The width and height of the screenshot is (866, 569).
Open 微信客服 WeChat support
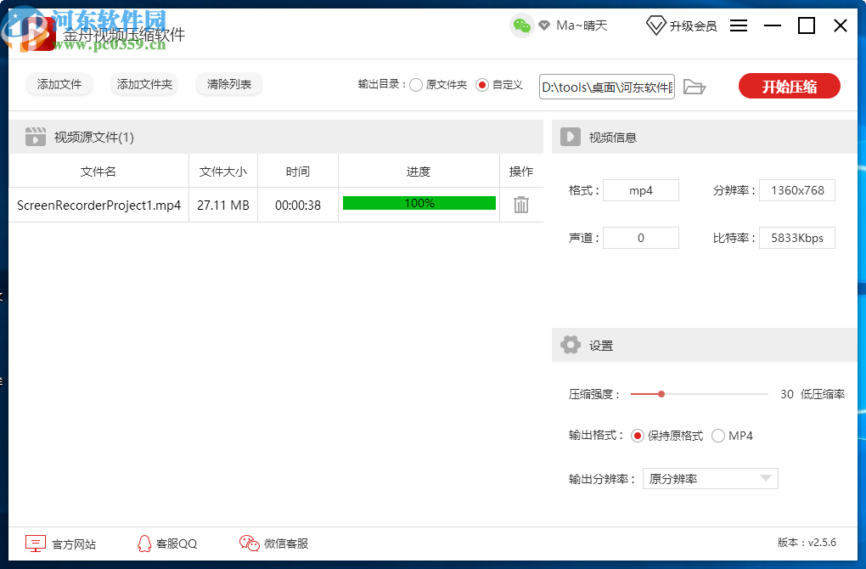point(249,542)
